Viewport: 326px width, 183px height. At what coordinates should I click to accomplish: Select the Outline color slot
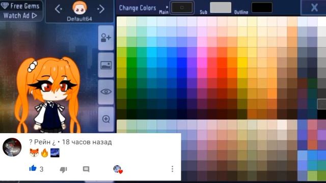pos(262,8)
